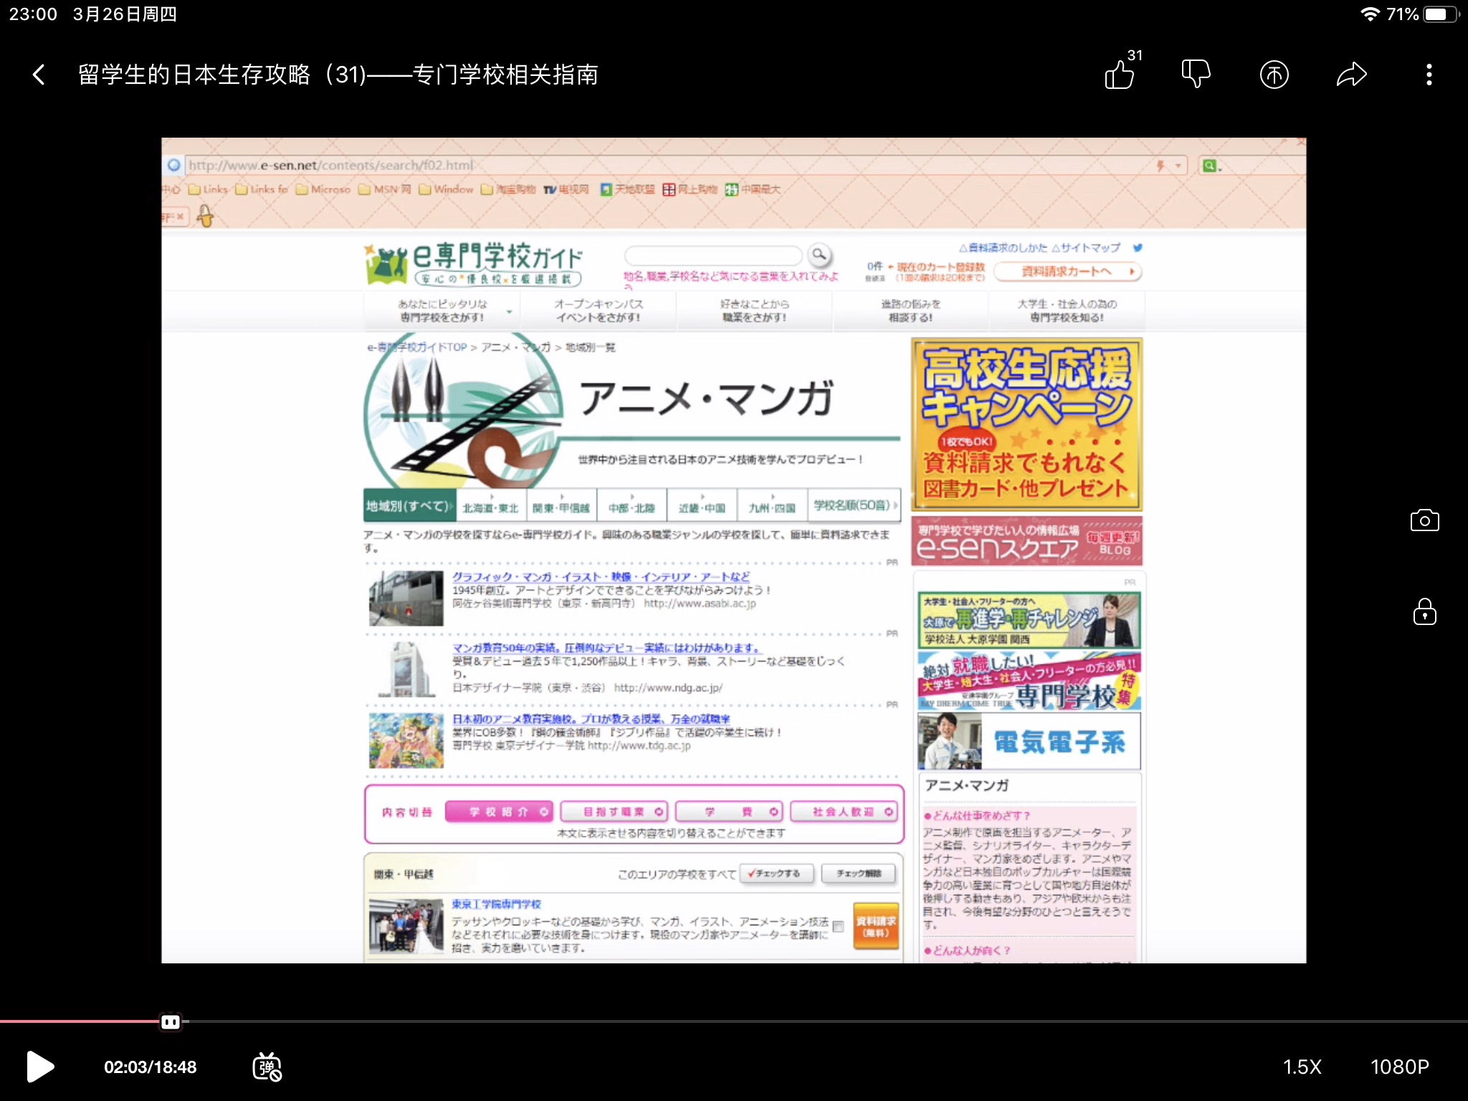Screen dimensions: 1468x1101
Task: Click e-専門学校ガイドTOP breadcrumb link
Action: coord(417,347)
